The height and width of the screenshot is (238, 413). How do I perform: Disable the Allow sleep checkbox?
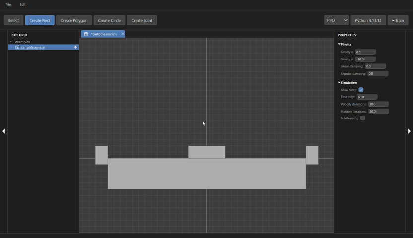click(x=361, y=90)
